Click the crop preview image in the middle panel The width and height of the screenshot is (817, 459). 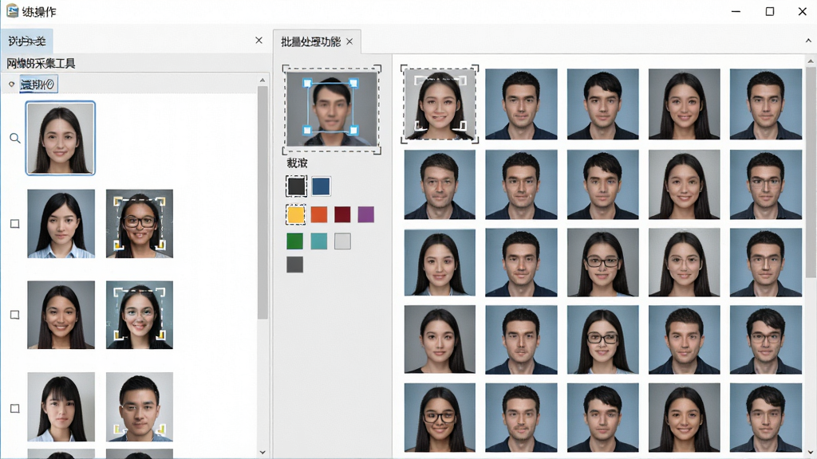pos(331,109)
